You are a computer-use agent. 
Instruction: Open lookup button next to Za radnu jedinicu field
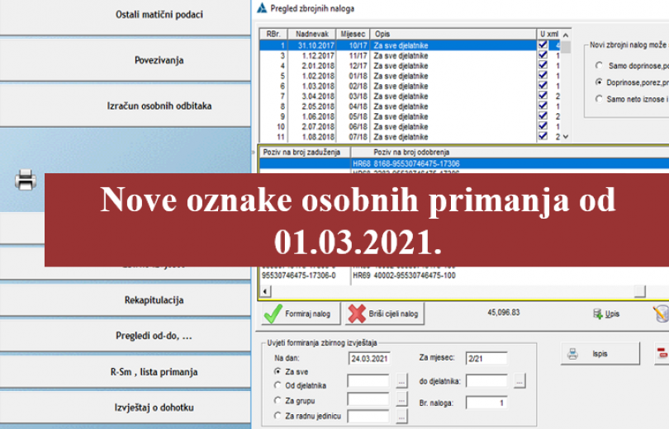click(x=401, y=417)
